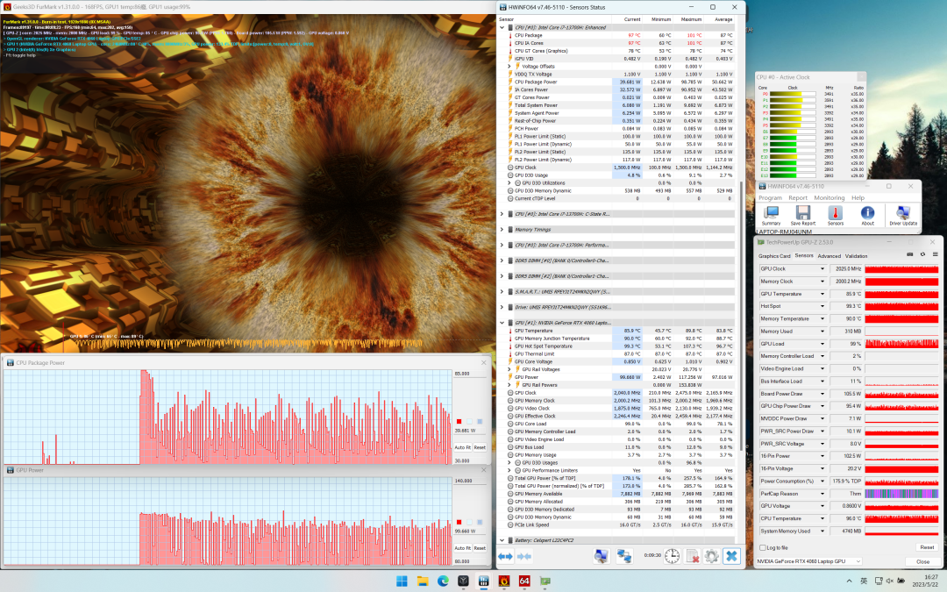Click the red color swatch on CPU Package Power graph

click(x=459, y=422)
